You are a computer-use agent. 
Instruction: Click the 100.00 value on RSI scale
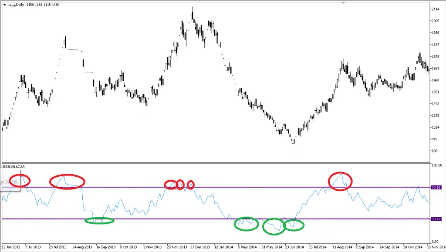[436, 166]
